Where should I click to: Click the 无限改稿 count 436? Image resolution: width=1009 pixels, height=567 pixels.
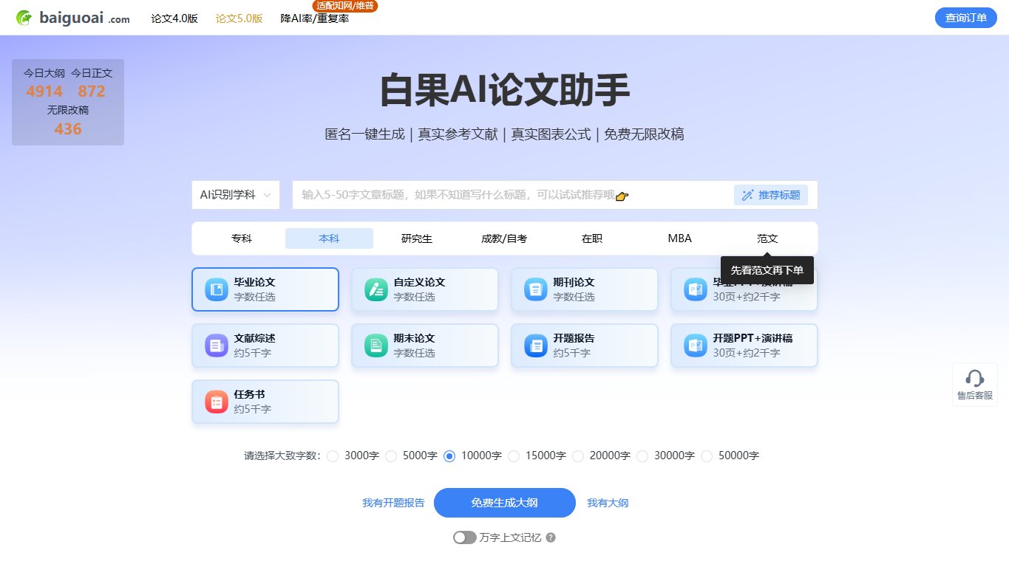[x=68, y=129]
